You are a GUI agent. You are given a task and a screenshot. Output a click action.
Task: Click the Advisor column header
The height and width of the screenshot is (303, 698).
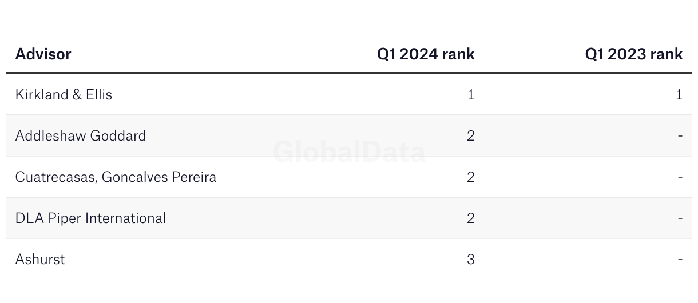(x=43, y=54)
